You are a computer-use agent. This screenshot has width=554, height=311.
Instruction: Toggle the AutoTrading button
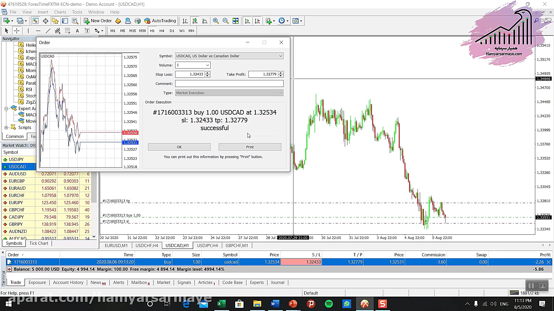[x=160, y=21]
